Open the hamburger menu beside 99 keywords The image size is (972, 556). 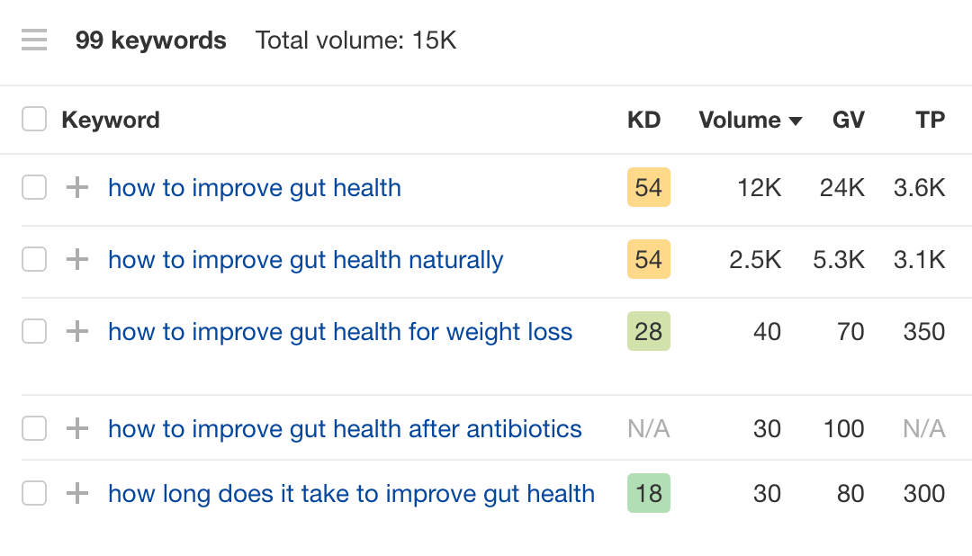point(34,40)
